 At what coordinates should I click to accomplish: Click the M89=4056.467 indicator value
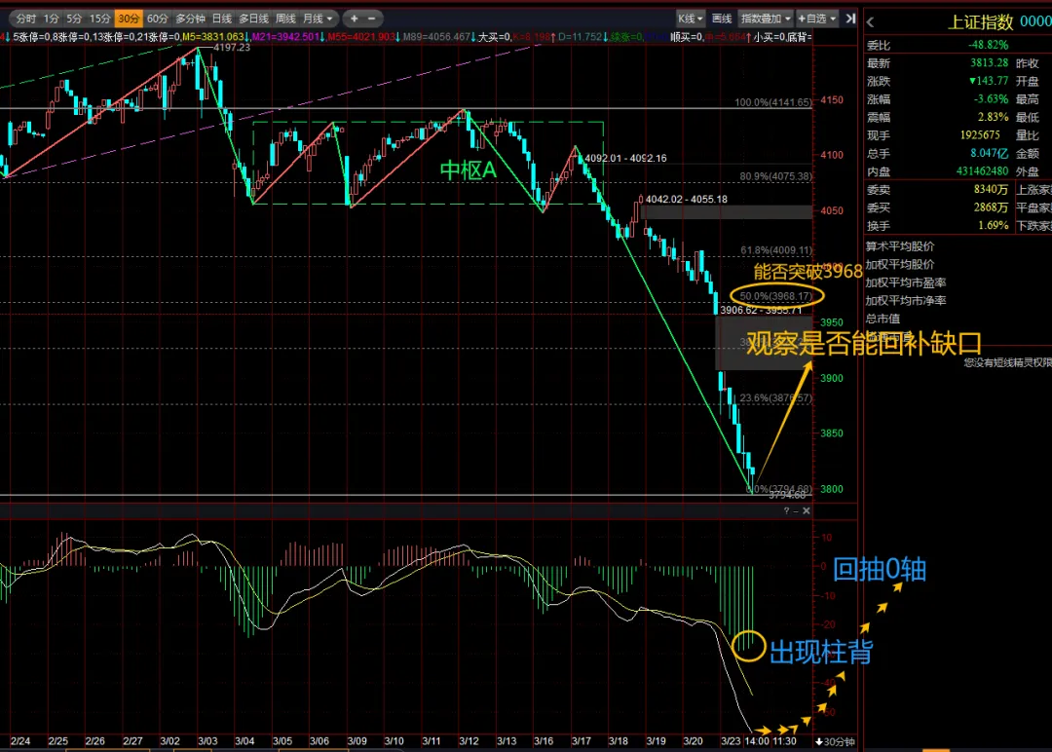point(436,37)
